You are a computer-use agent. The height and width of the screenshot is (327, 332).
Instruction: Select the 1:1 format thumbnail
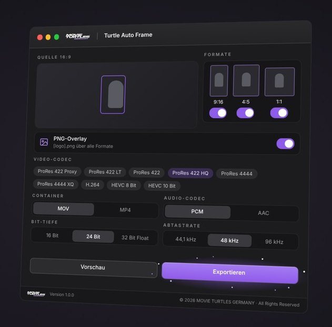point(280,81)
